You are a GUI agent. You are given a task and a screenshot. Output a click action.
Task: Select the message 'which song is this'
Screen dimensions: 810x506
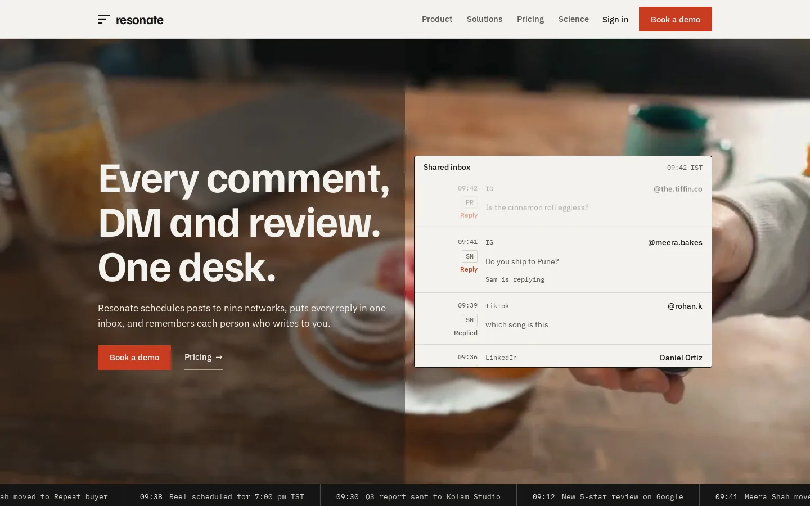[x=517, y=324]
